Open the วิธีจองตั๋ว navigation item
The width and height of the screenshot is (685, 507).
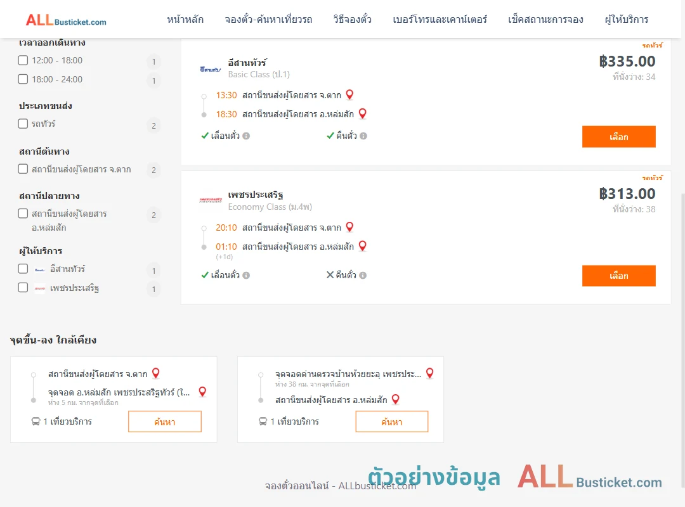tap(353, 20)
